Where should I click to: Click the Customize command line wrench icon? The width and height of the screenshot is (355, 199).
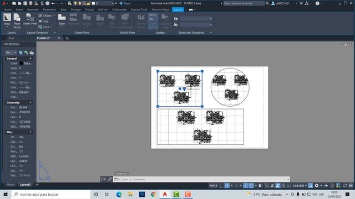[110, 179]
